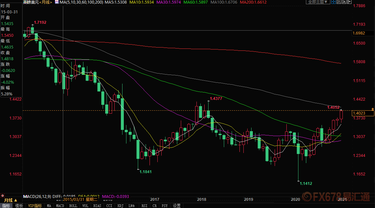Click the chart-type icon beside 英镑美元 title
The height and width of the screenshot is (208, 375).
[x=57, y=2]
